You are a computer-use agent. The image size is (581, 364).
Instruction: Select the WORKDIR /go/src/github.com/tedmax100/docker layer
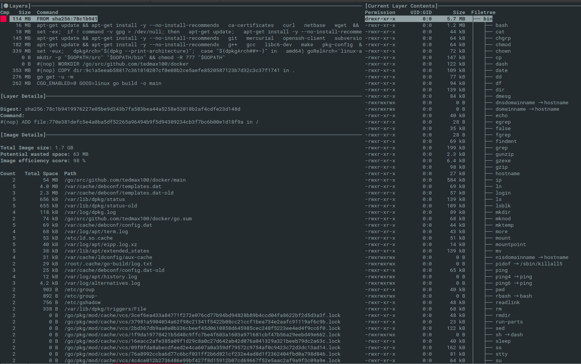[112, 64]
